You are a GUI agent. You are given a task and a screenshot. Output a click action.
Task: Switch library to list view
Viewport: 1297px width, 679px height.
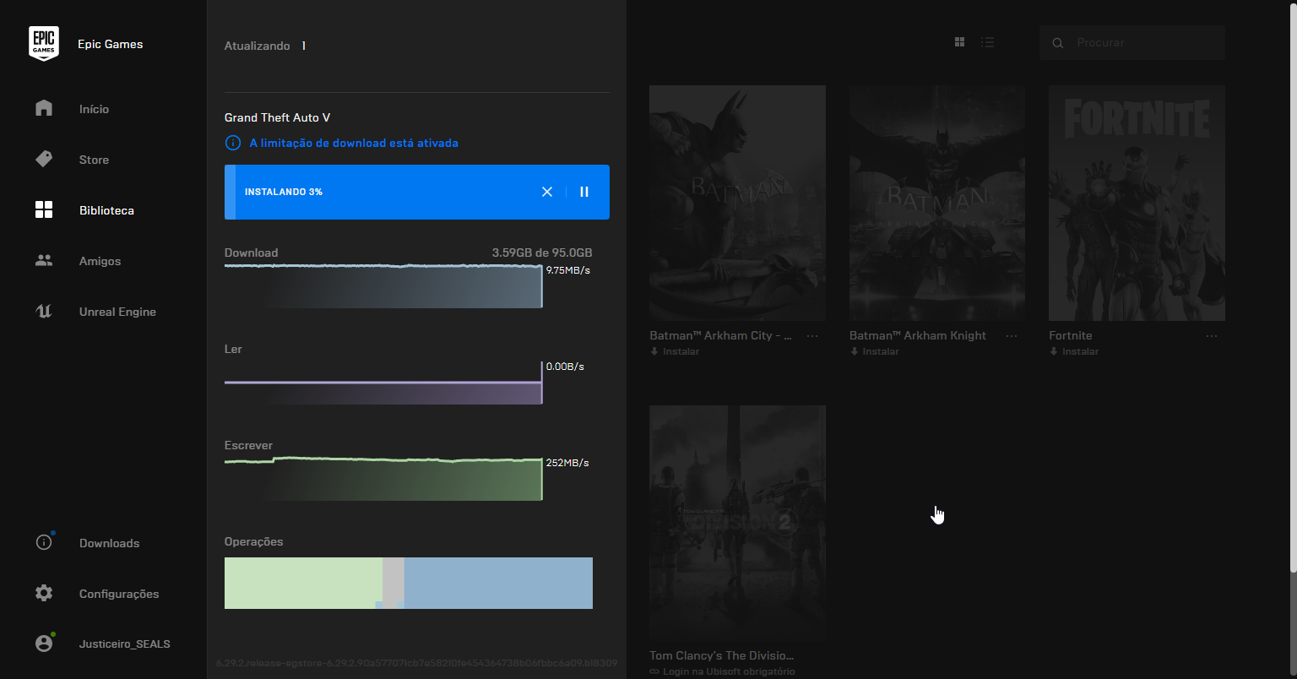click(x=987, y=42)
